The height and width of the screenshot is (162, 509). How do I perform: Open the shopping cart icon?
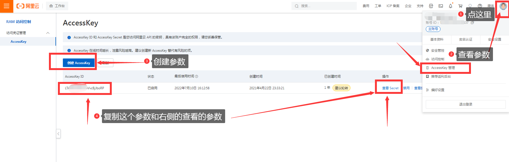click(x=460, y=6)
